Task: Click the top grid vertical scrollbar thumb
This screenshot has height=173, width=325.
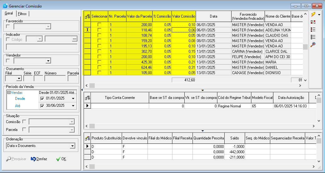Action: 305,47
